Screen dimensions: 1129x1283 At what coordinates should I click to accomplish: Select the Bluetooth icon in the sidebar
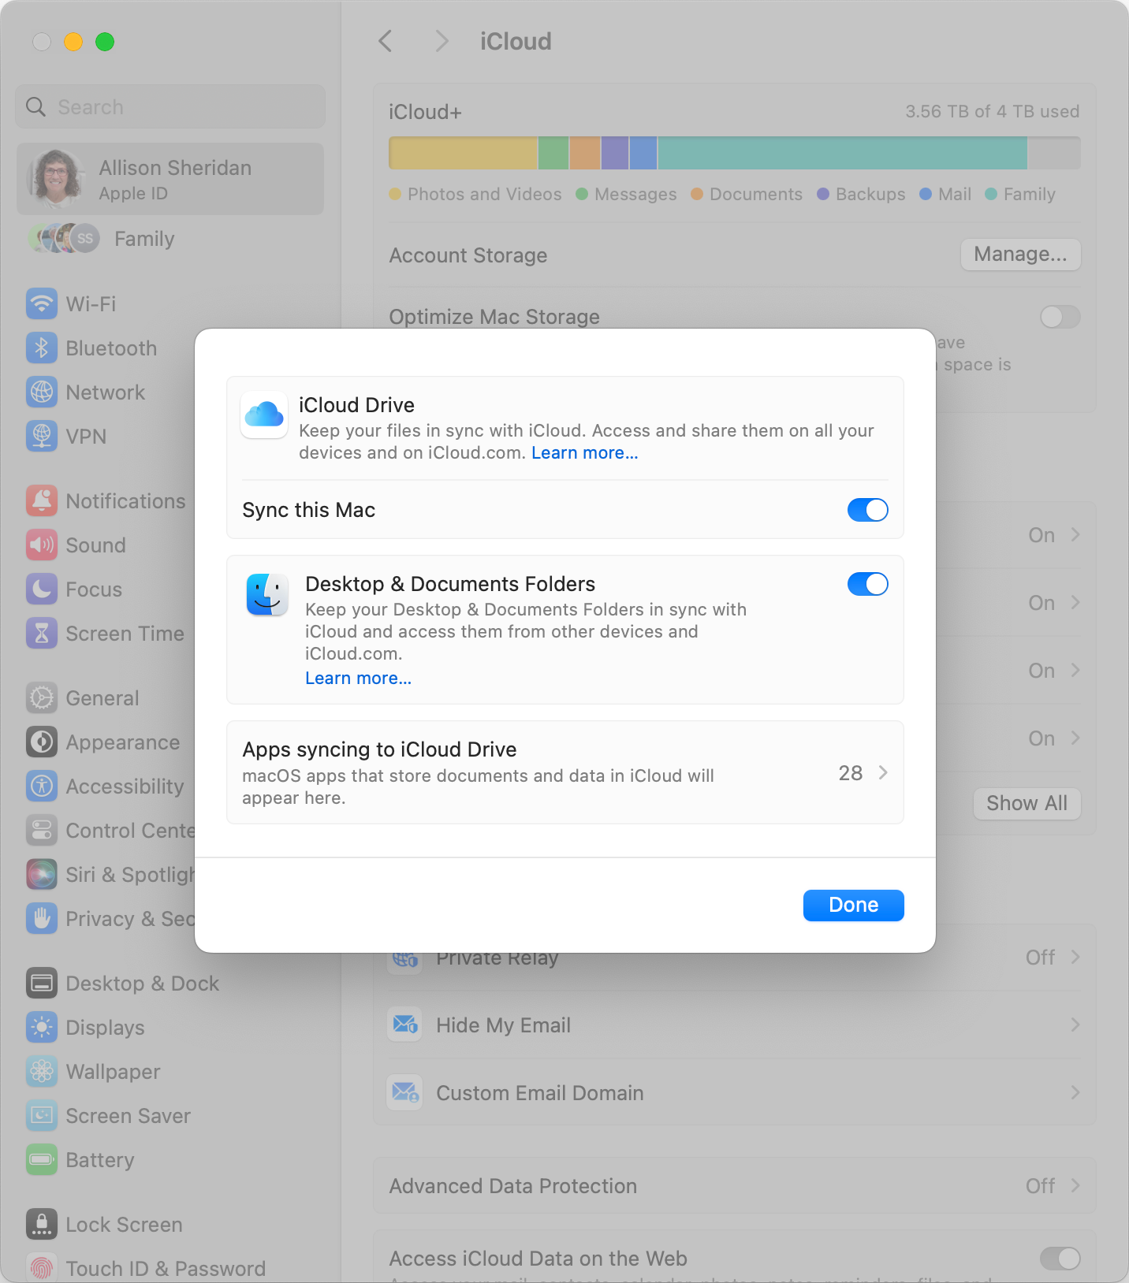(x=42, y=348)
